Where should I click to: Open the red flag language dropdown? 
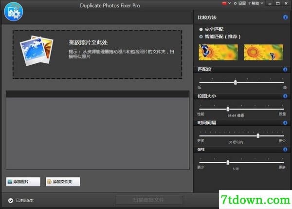click(x=226, y=3)
